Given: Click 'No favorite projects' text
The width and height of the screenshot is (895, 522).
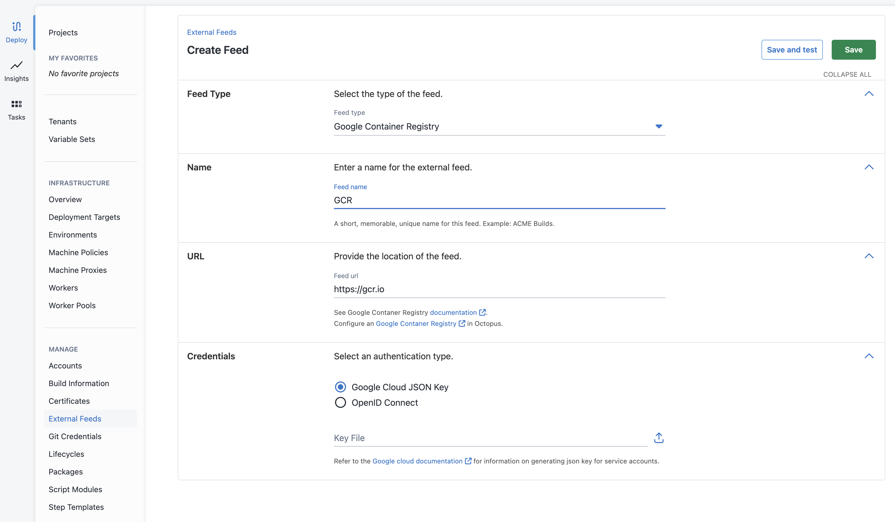Looking at the screenshot, I should point(84,73).
